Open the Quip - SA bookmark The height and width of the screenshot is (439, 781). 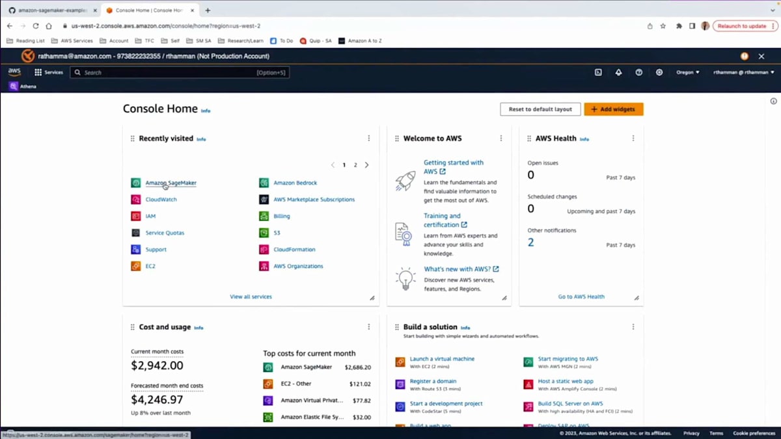point(316,40)
